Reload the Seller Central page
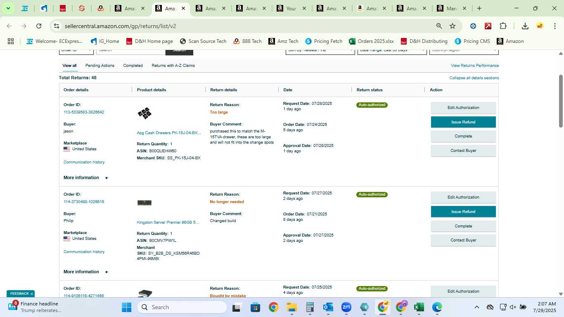The image size is (564, 317). (x=39, y=26)
